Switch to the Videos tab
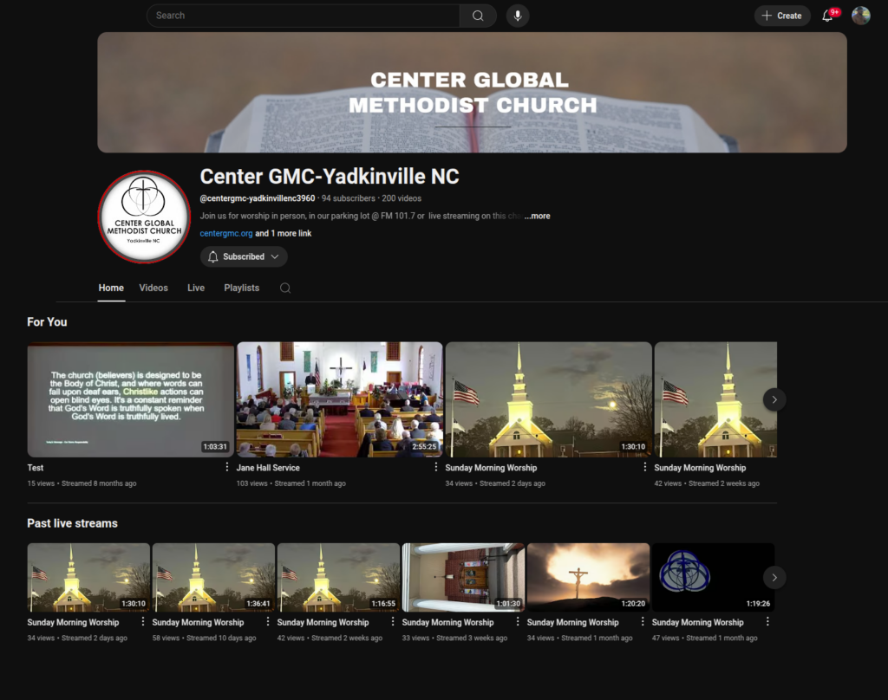Viewport: 888px width, 700px height. point(153,288)
